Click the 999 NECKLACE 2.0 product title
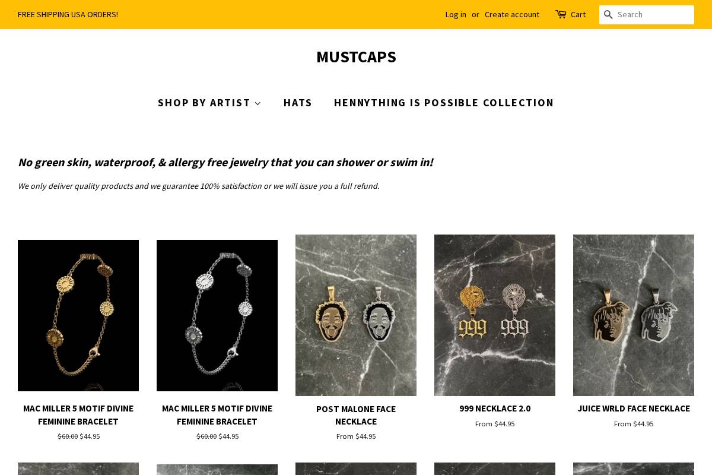 [495, 408]
